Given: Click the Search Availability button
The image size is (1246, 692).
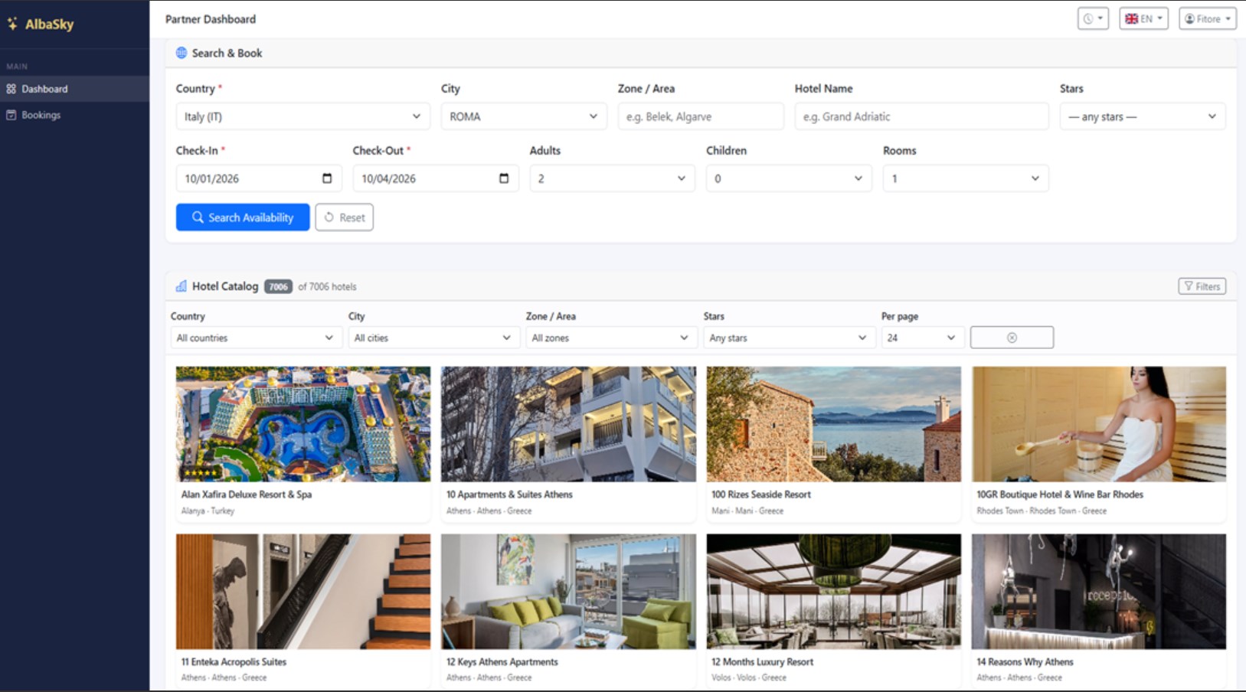Looking at the screenshot, I should [243, 217].
